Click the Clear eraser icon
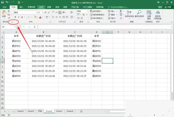 point(121,18)
